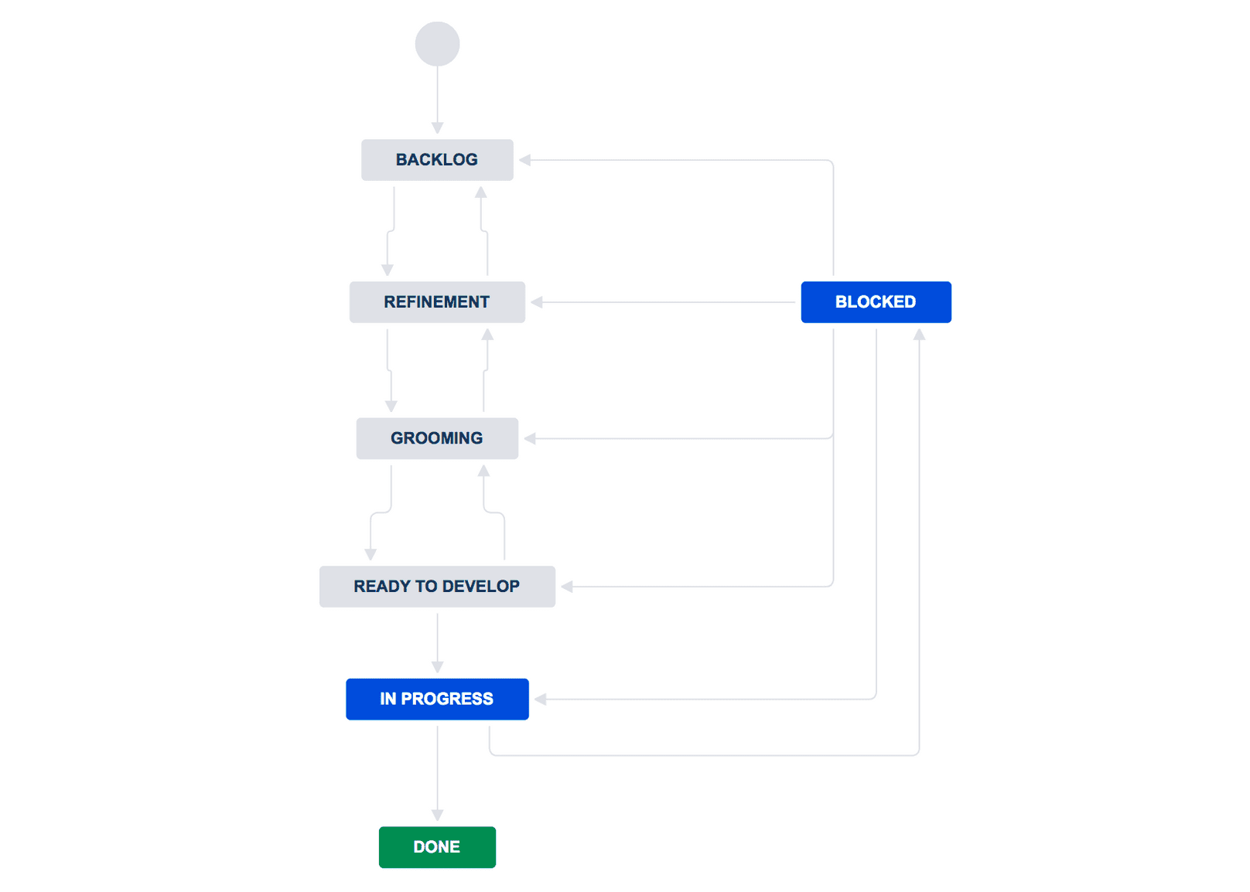1250x892 pixels.
Task: Click arrowhead entering IN PROGRESS from the right
Action: coord(541,700)
